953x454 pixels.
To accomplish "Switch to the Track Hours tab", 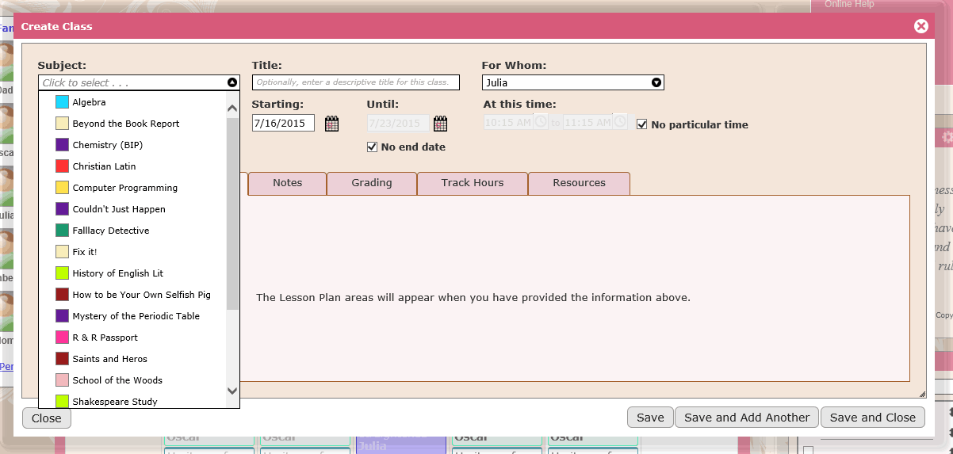I will [x=473, y=183].
